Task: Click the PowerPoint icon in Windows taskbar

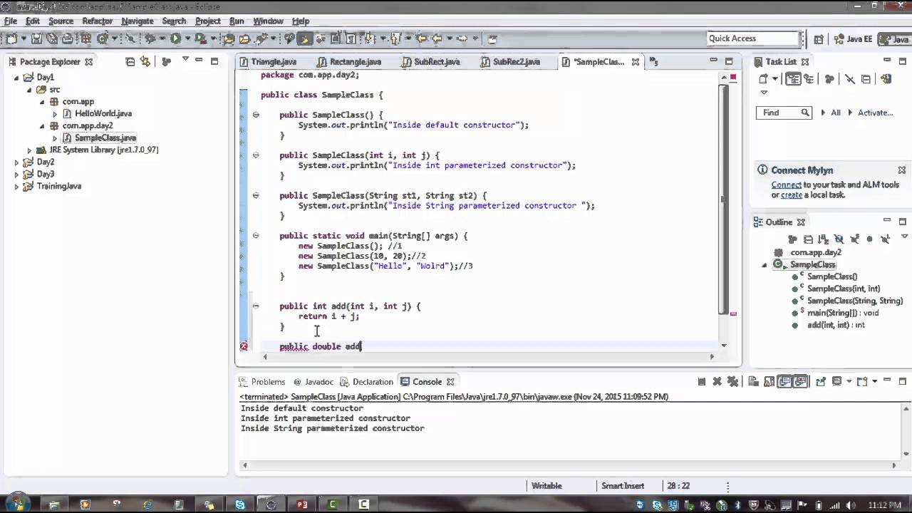Action: 302,504
